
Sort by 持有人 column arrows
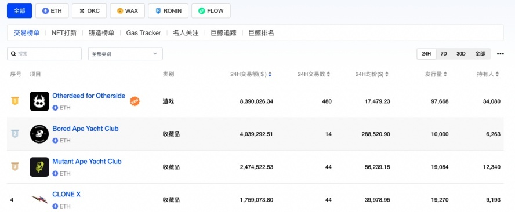click(x=497, y=75)
